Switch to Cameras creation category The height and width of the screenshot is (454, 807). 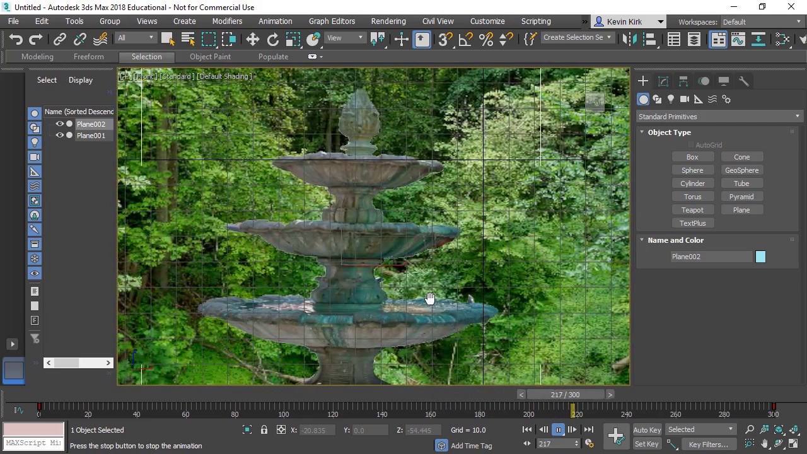[685, 99]
